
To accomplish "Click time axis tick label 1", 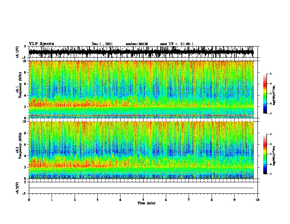I will click(x=52, y=199).
